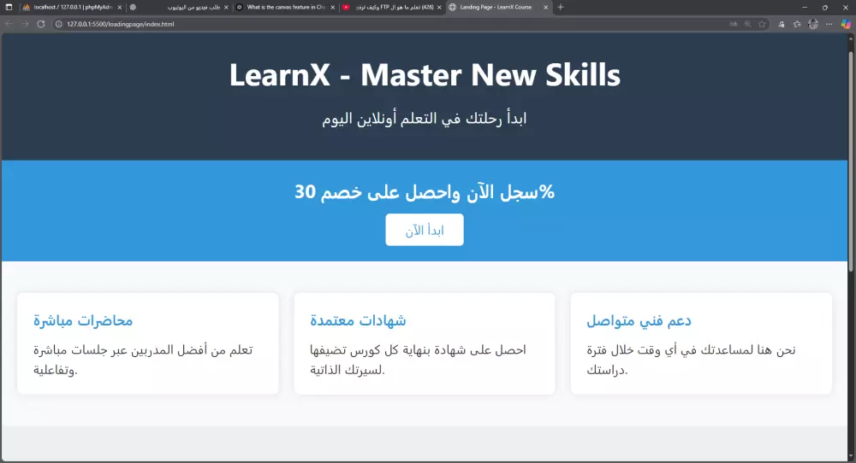Click the YouTube tab favicon
The width and height of the screenshot is (856, 463).
(346, 8)
